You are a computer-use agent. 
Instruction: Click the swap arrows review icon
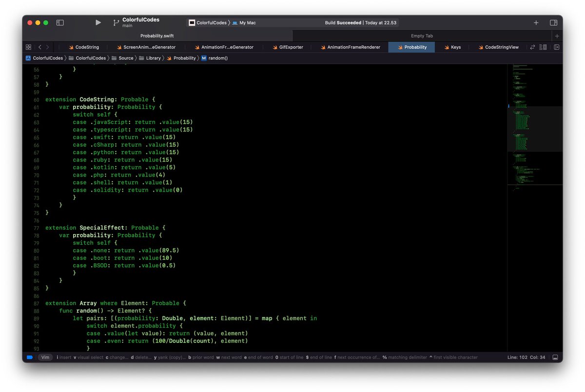[x=532, y=47]
